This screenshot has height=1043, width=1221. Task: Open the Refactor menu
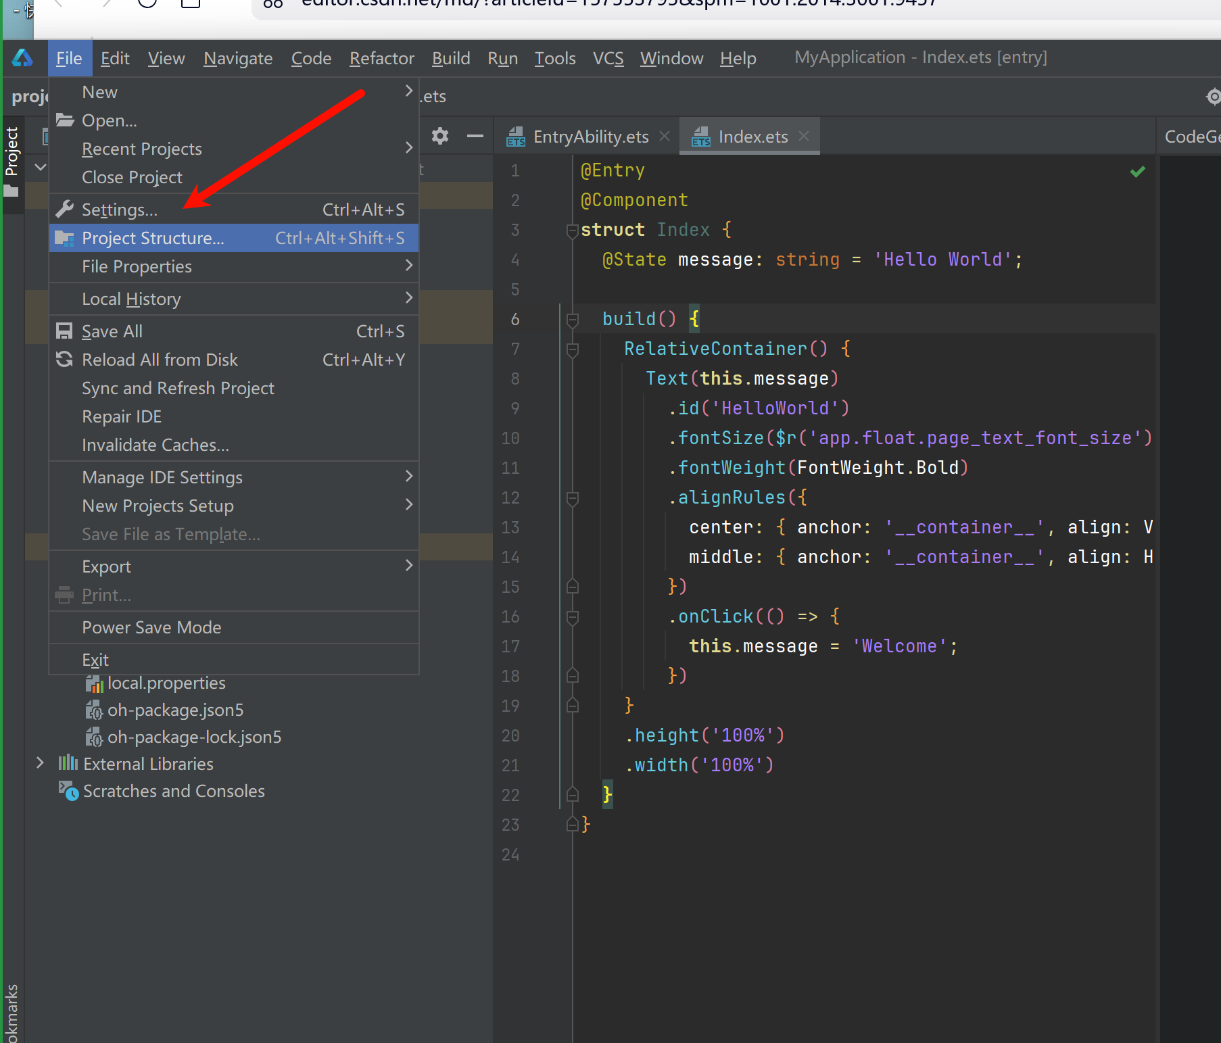pos(382,59)
